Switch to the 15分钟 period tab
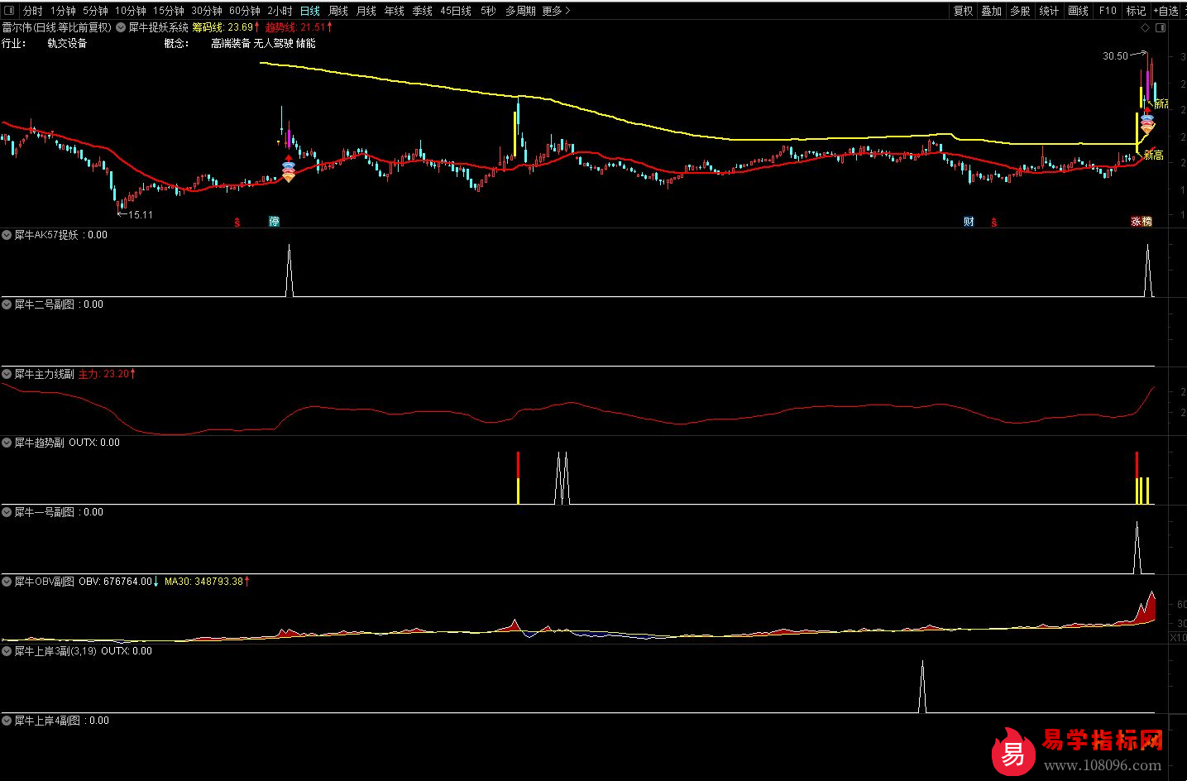This screenshot has width=1187, height=781. tap(168, 11)
